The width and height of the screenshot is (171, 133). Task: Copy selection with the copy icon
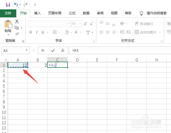(17, 28)
